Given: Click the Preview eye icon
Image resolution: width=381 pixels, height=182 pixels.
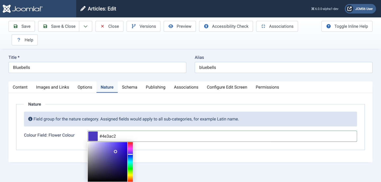Looking at the screenshot, I should pyautogui.click(x=171, y=26).
